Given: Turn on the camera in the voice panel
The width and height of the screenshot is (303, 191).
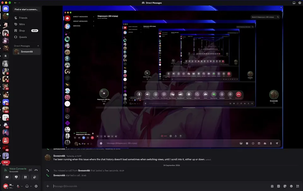Looking at the screenshot, I should (7, 177).
